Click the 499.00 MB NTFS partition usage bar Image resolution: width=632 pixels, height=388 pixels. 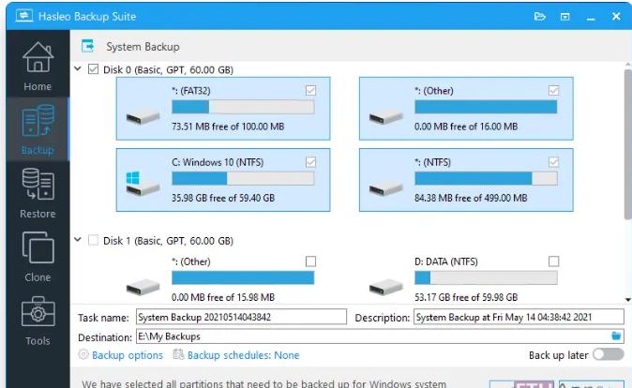(486, 178)
